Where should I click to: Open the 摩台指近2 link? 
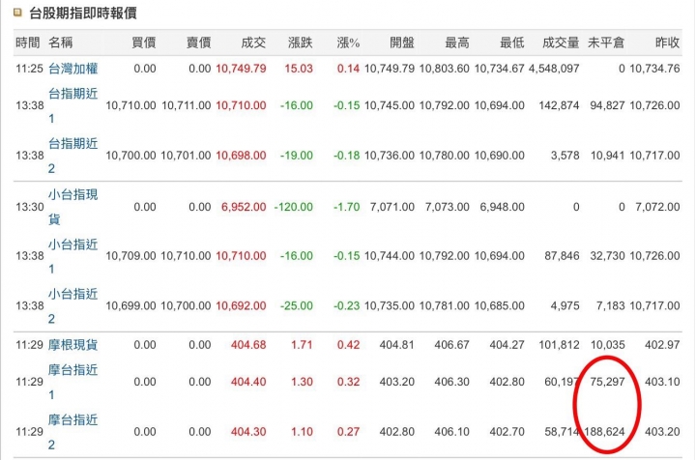[x=72, y=432]
